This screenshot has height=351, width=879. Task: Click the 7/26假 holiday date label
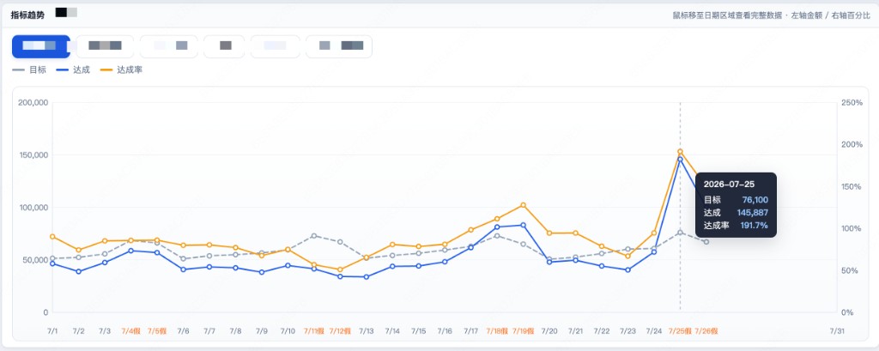tap(706, 331)
